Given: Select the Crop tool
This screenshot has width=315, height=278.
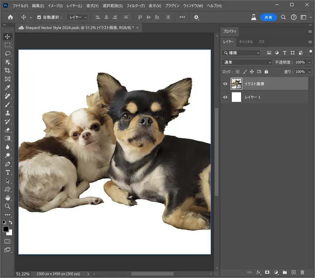Looking at the screenshot, I should tap(8, 70).
